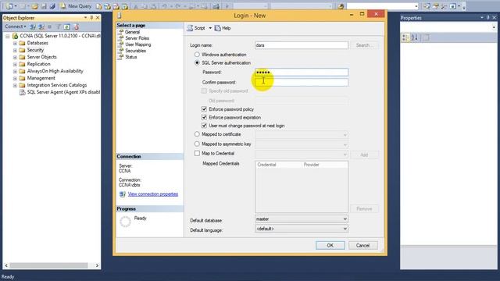Pin the Object Explorer panel
Image resolution: width=500 pixels, height=281 pixels.
coord(91,17)
